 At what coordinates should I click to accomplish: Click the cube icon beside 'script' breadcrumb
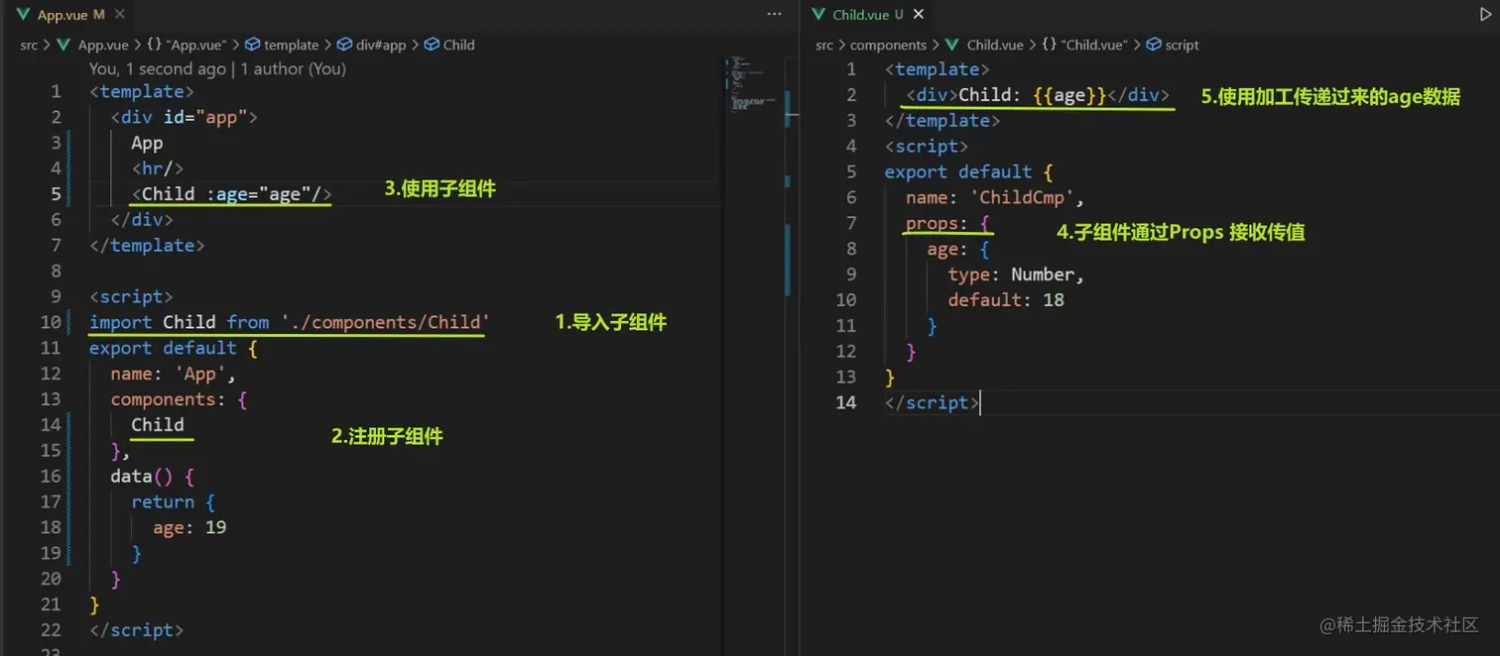point(1153,45)
